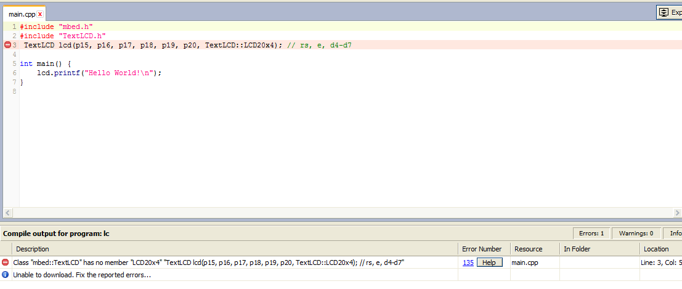Image resolution: width=682 pixels, height=289 pixels.
Task: Click the red error marker on line 3
Action: click(x=7, y=45)
